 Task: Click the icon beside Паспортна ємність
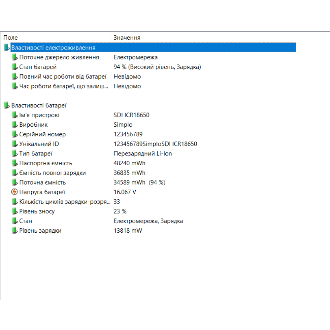[15, 163]
